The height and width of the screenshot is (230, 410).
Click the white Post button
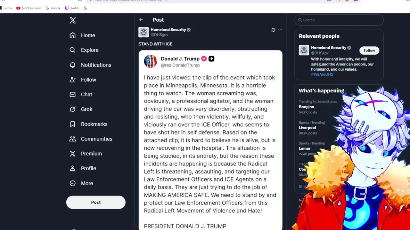pyautogui.click(x=96, y=202)
